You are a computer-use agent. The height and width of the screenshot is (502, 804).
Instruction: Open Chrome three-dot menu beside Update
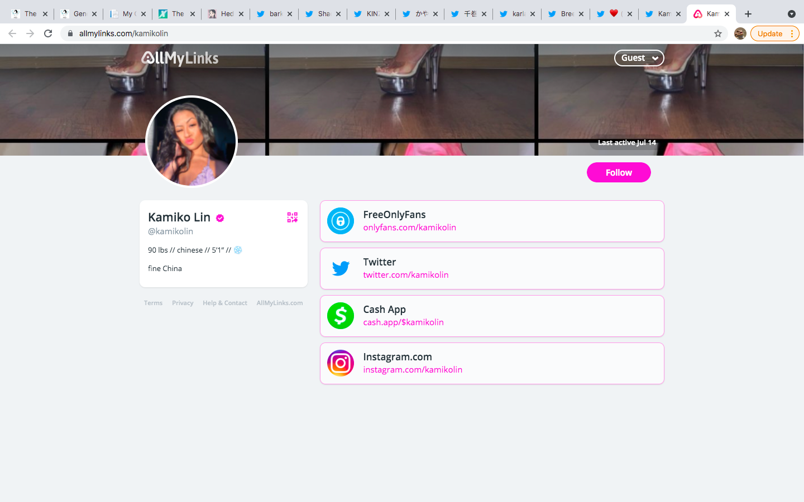click(x=792, y=33)
